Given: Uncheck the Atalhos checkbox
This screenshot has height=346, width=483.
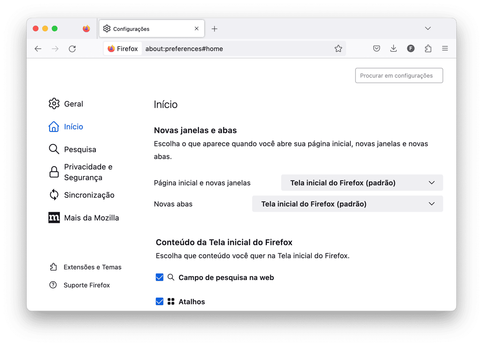Looking at the screenshot, I should point(160,302).
